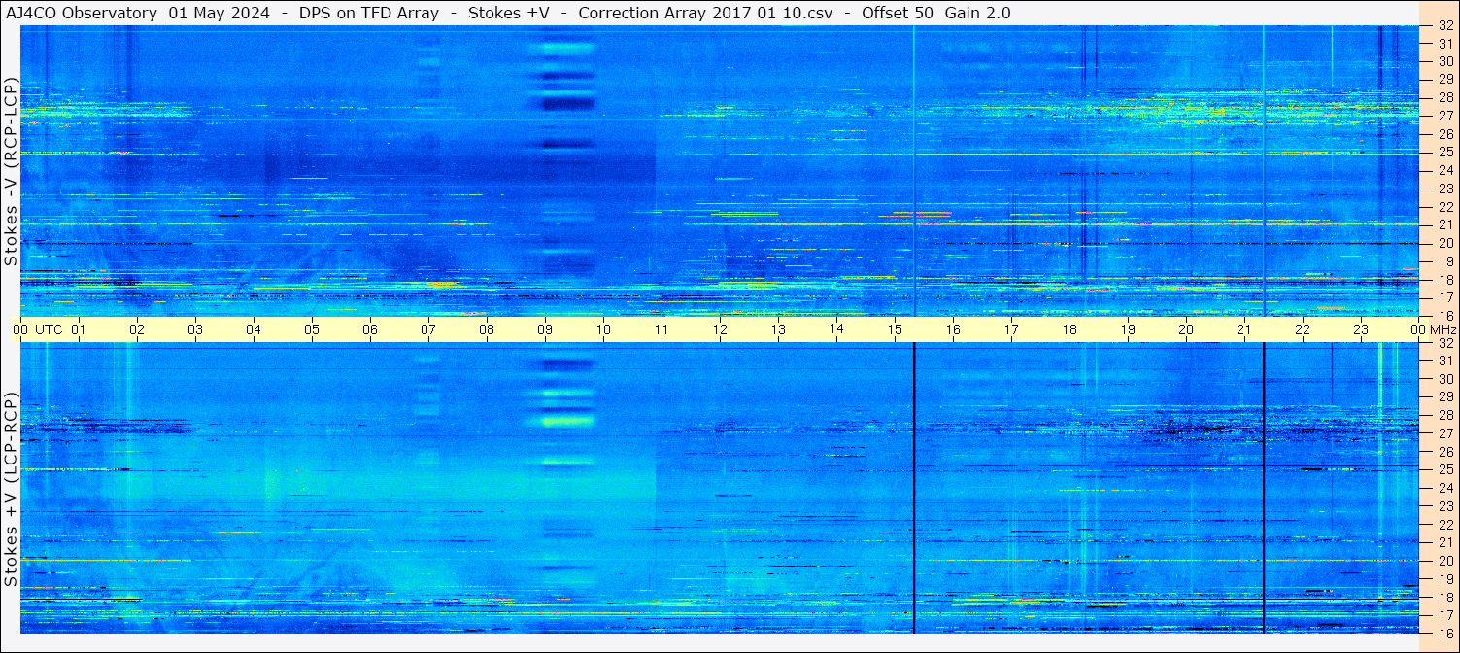Image resolution: width=1460 pixels, height=653 pixels.
Task: Click the "Gain 2.0" value in header
Action: coord(977,14)
